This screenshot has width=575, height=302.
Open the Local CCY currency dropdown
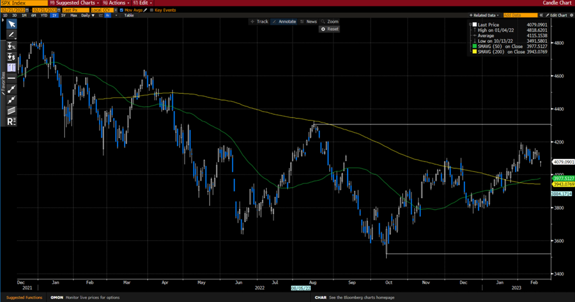[x=116, y=10]
